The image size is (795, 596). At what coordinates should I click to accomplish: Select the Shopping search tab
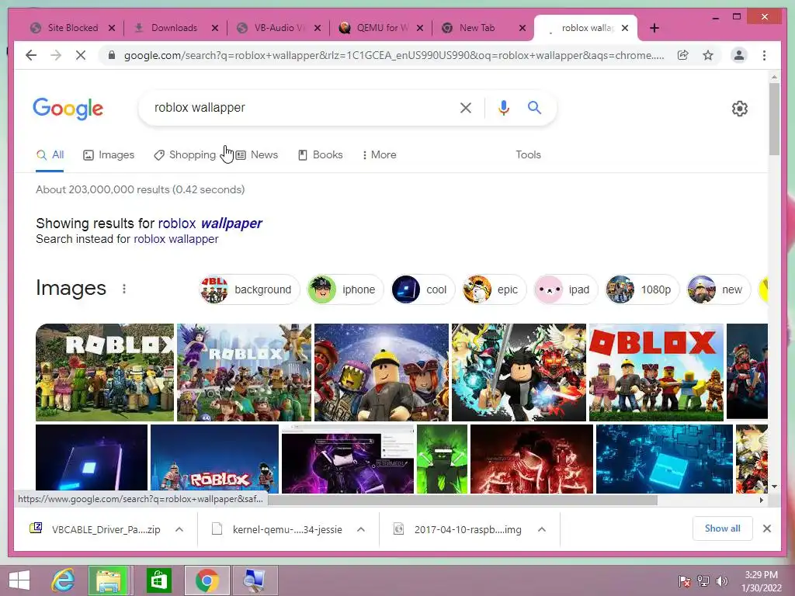coord(185,154)
